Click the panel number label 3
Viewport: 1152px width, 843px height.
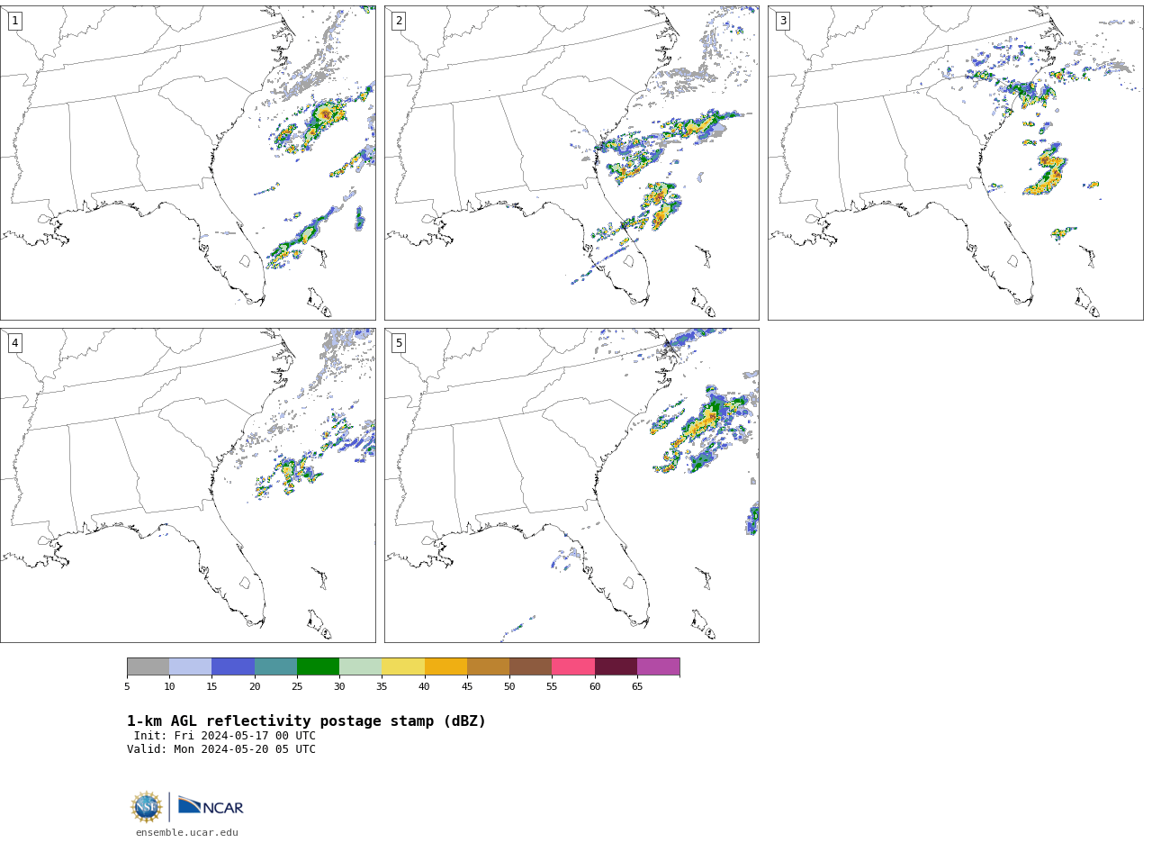(782, 21)
